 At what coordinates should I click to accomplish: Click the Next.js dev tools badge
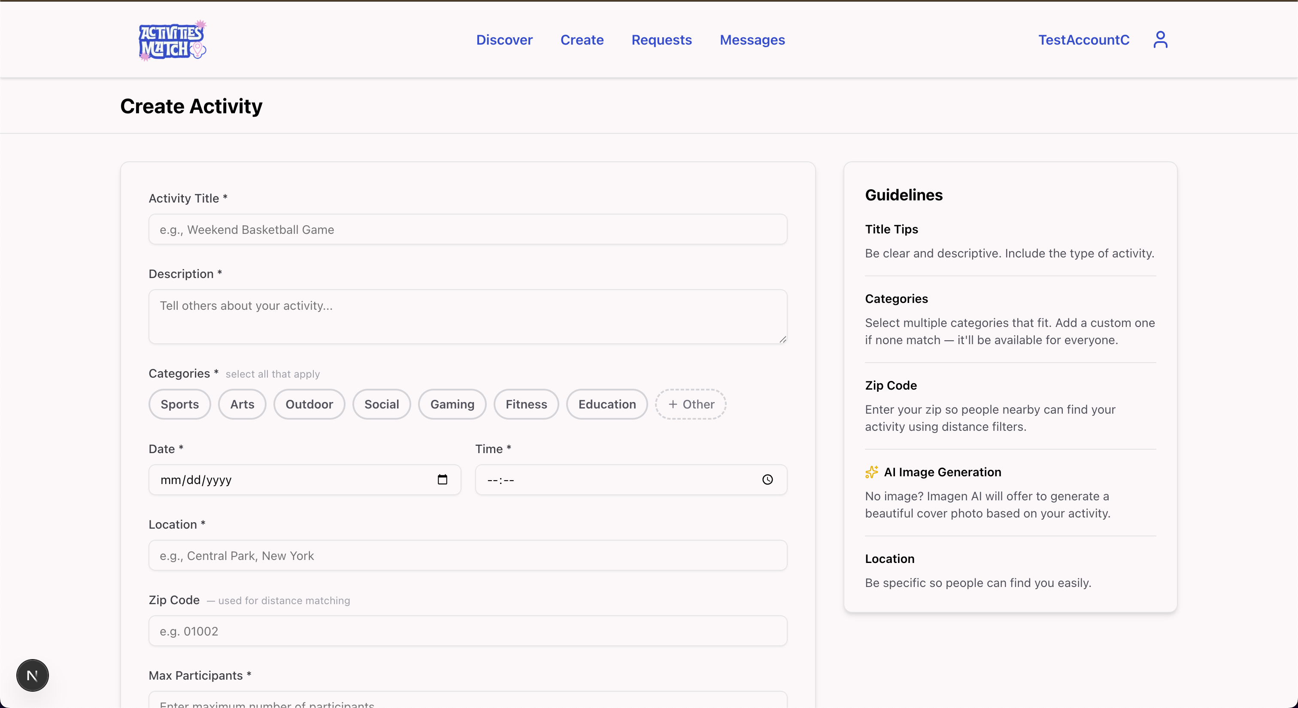tap(32, 675)
